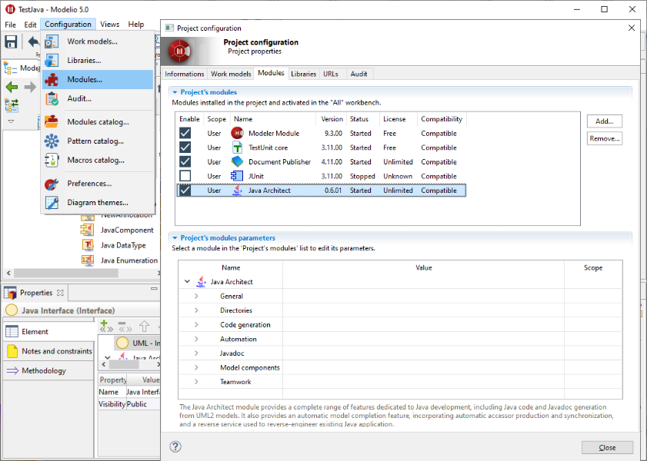Image resolution: width=647 pixels, height=461 pixels.
Task: Collapse Project's modules parameters section
Action: [x=175, y=238]
